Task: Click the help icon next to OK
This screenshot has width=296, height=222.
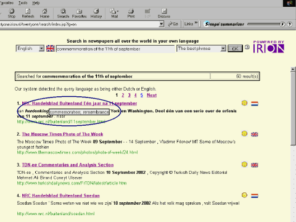Action: (247, 47)
